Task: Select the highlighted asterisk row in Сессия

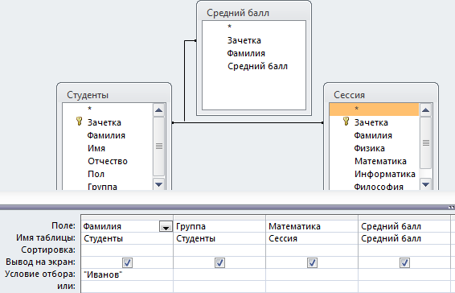Action: (374, 109)
